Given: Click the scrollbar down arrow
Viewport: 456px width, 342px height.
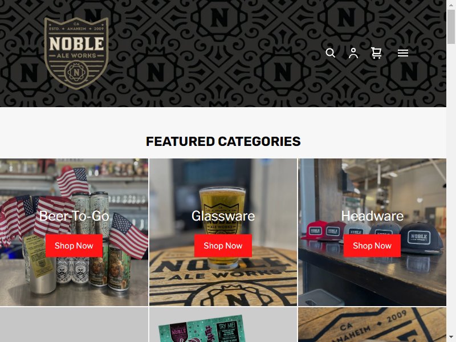Looking at the screenshot, I should [x=451, y=337].
